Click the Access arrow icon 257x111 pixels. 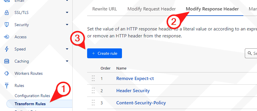7,37
